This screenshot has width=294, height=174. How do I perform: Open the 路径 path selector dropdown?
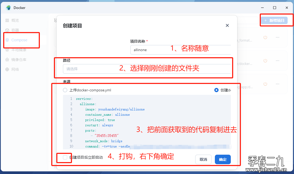tap(147, 69)
